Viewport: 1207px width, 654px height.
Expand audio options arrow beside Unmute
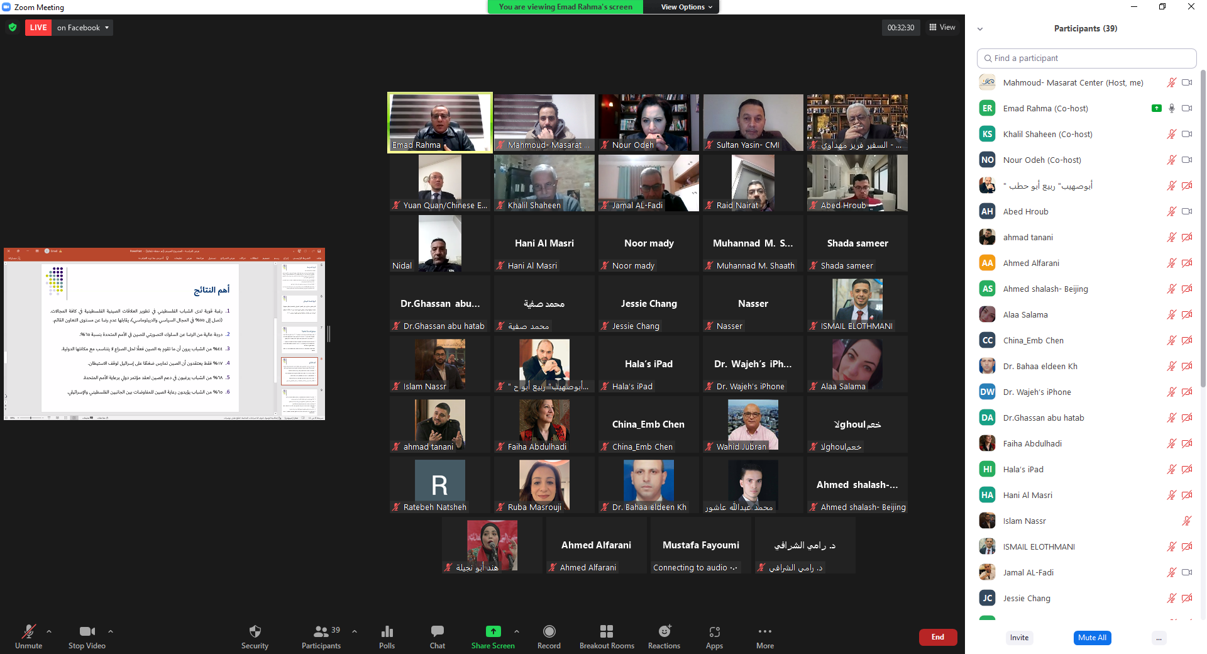click(49, 631)
